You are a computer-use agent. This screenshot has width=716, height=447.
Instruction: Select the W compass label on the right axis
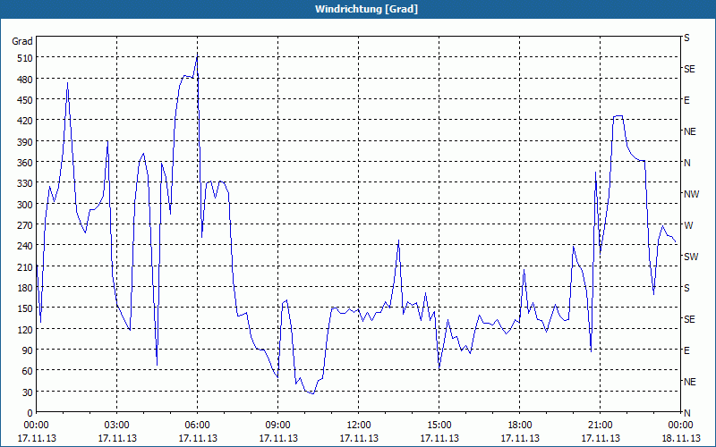(688, 225)
